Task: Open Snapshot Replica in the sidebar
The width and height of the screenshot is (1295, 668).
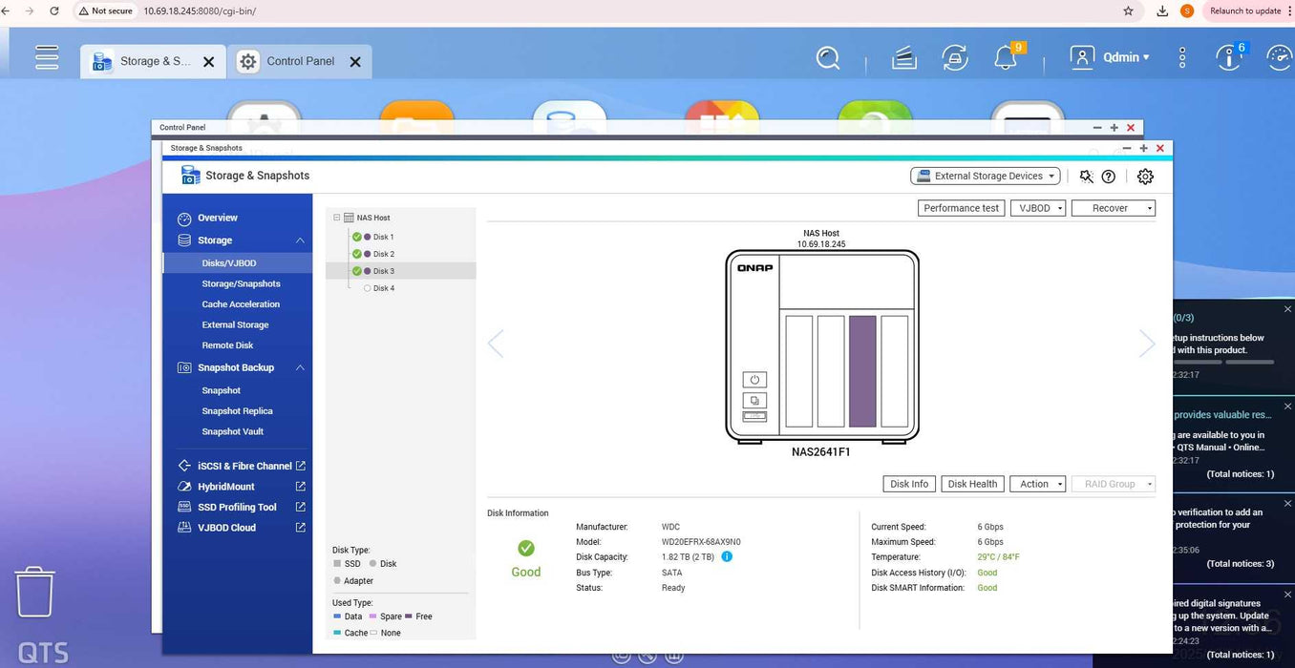Action: pos(237,411)
